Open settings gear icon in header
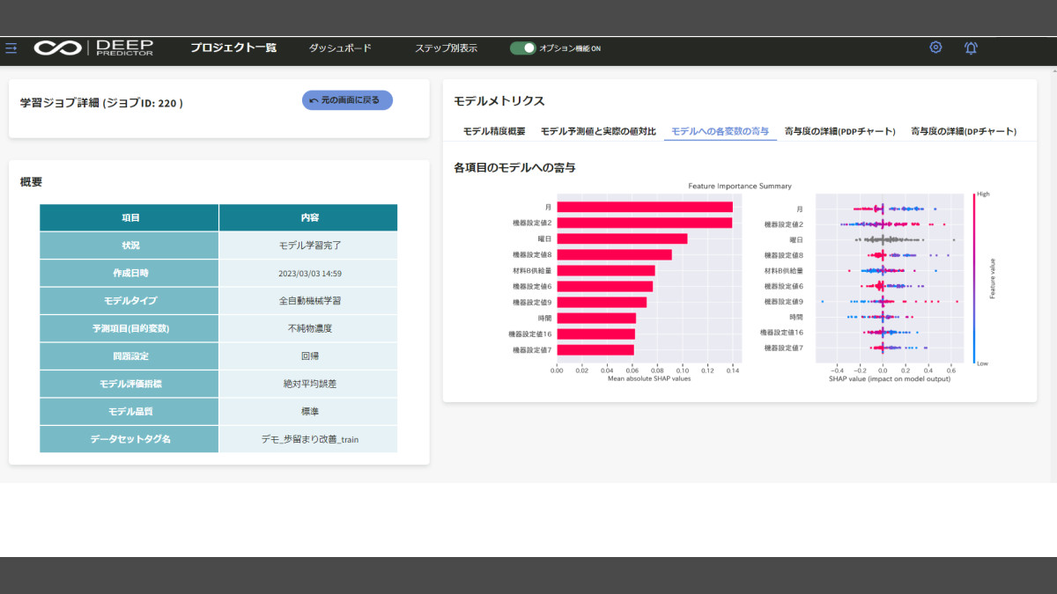 click(x=935, y=48)
